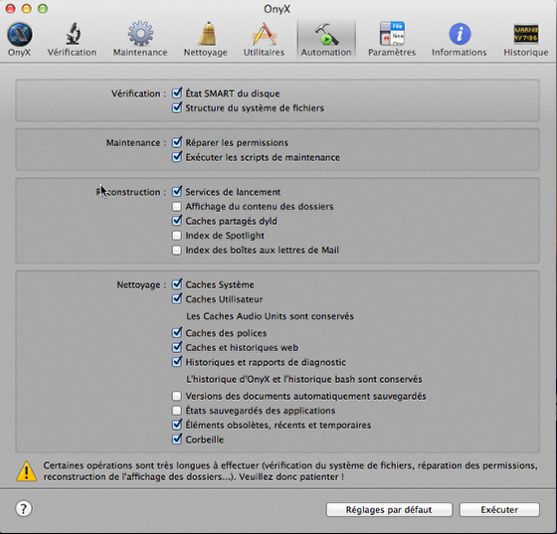Screen dimensions: 557x534
Task: Select the Vérification microscope icon
Action: [73, 34]
